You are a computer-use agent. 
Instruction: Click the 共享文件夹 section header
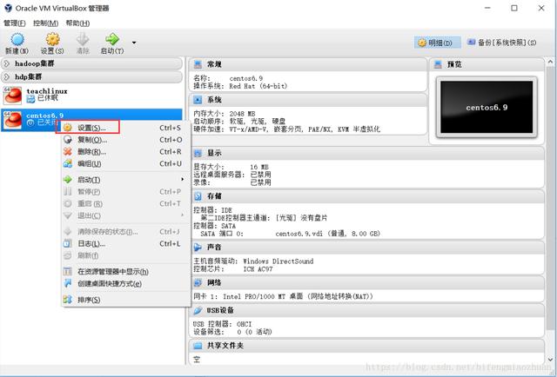click(366, 346)
